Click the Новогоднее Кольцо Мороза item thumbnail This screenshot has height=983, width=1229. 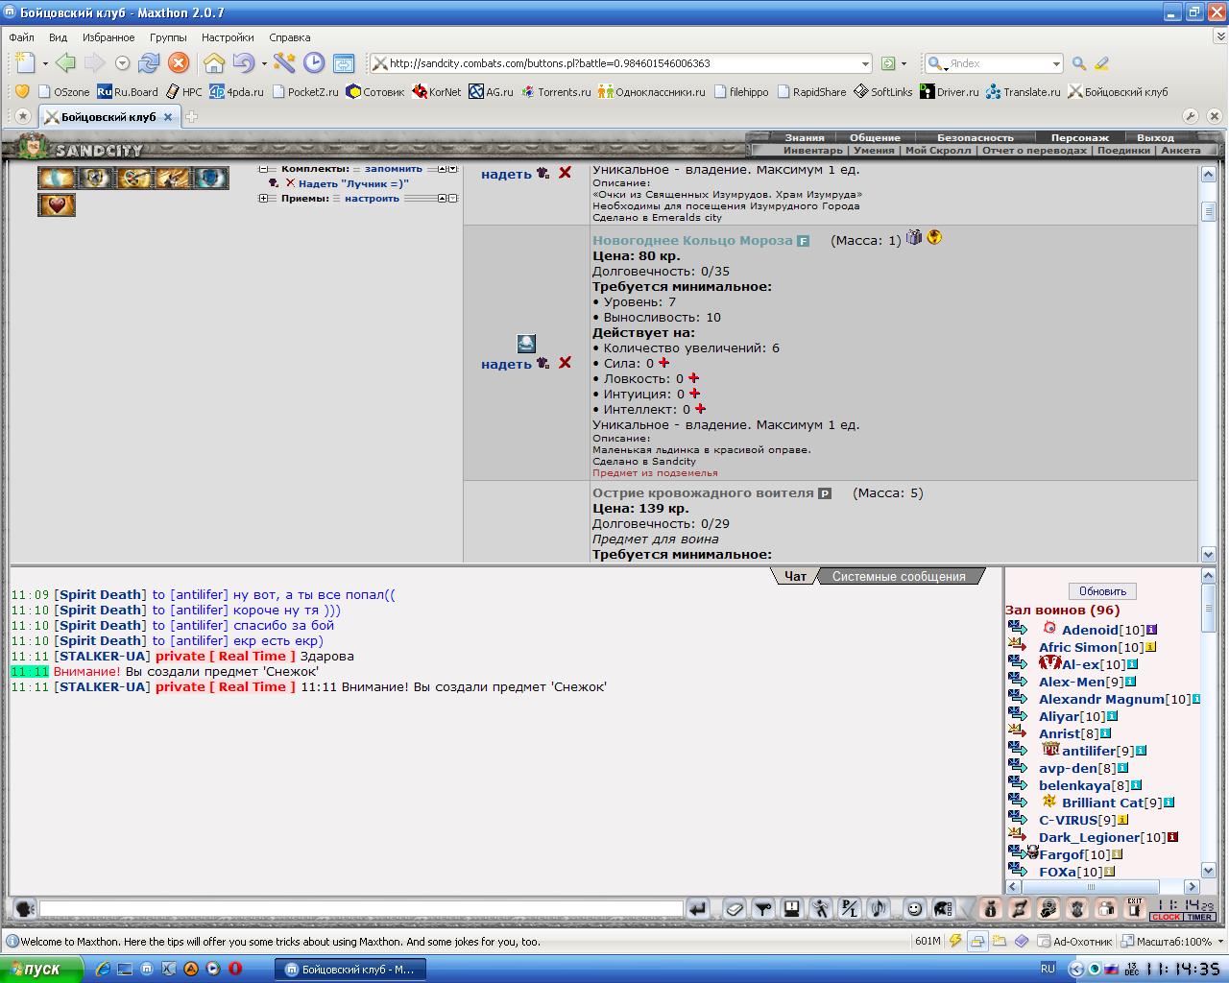pos(526,344)
